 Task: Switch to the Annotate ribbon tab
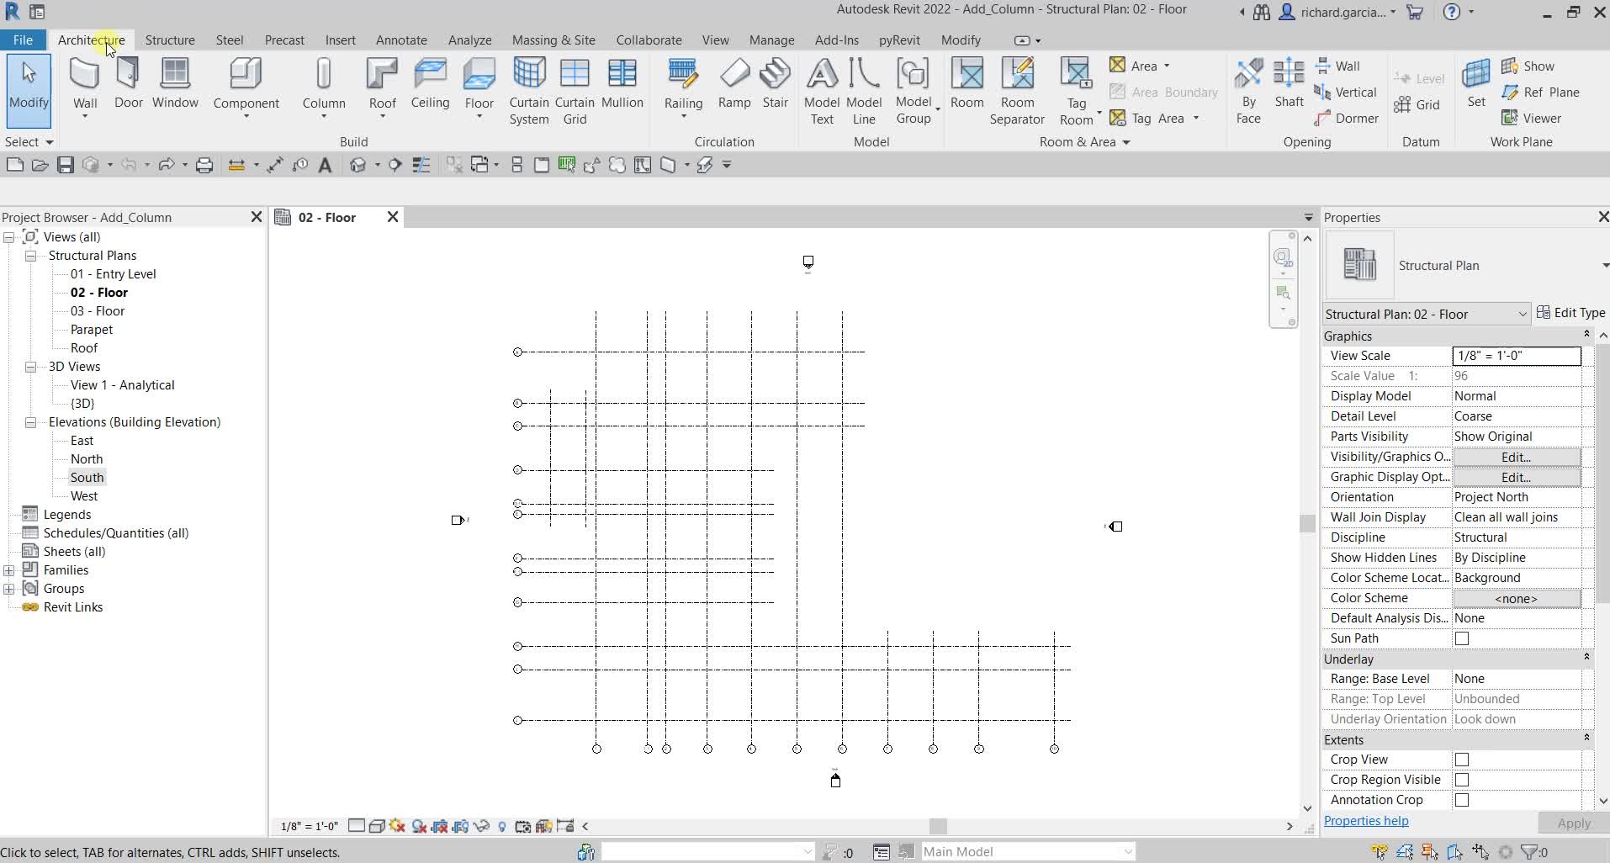401,40
